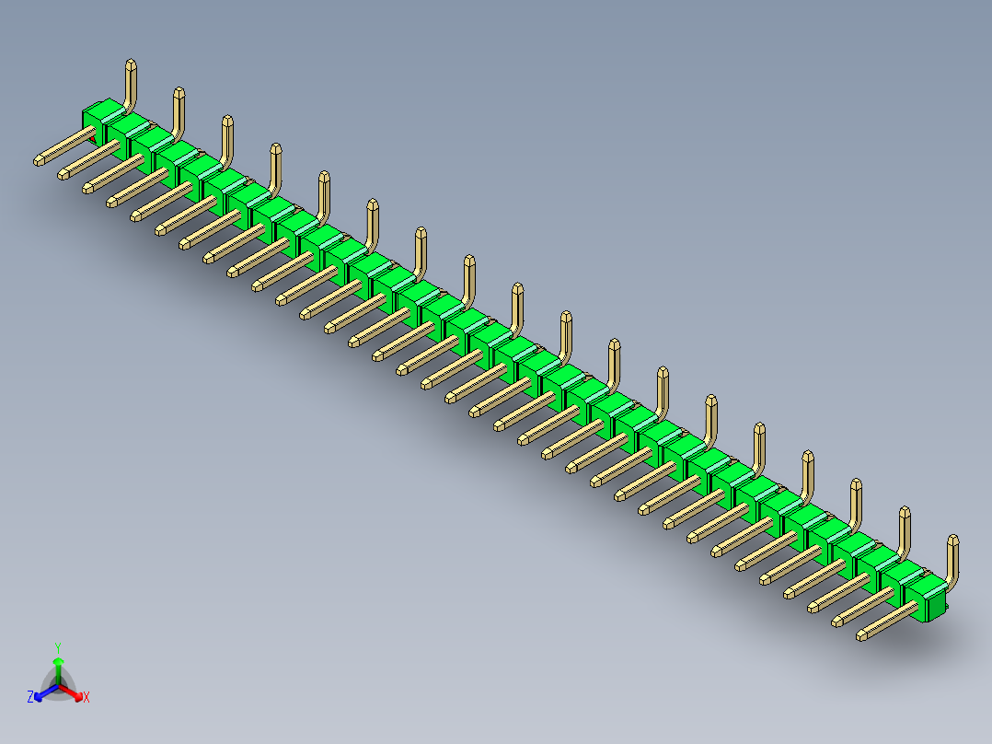Select the upright bent pin at the far left end
The width and height of the screenshot is (992, 744).
130,87
